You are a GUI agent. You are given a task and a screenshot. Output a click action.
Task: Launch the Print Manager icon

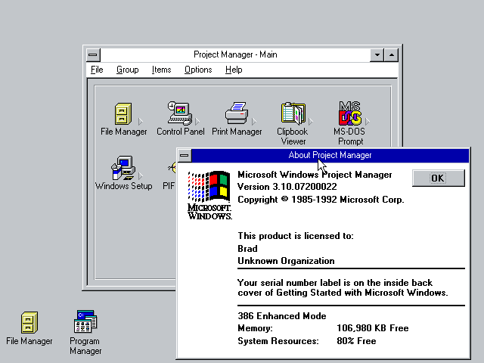[237, 113]
